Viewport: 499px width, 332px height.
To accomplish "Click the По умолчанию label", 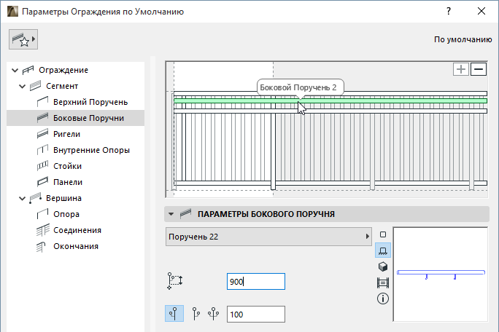I will pos(463,39).
